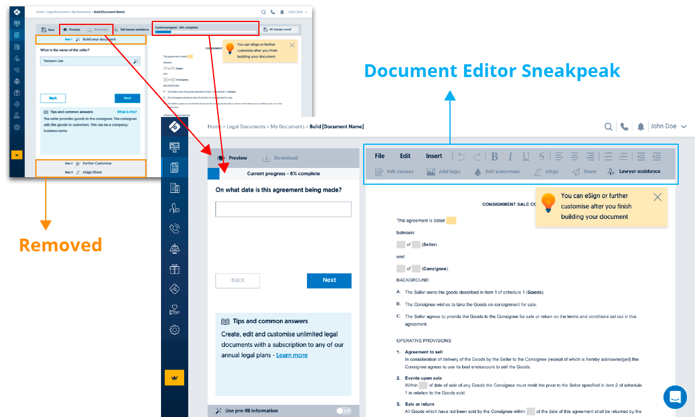Image resolution: width=695 pixels, height=417 pixels.
Task: Click the phone icon in front window header
Action: click(624, 126)
